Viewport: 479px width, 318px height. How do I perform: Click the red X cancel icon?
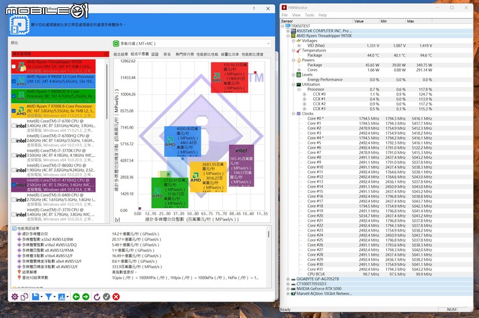click(116, 297)
